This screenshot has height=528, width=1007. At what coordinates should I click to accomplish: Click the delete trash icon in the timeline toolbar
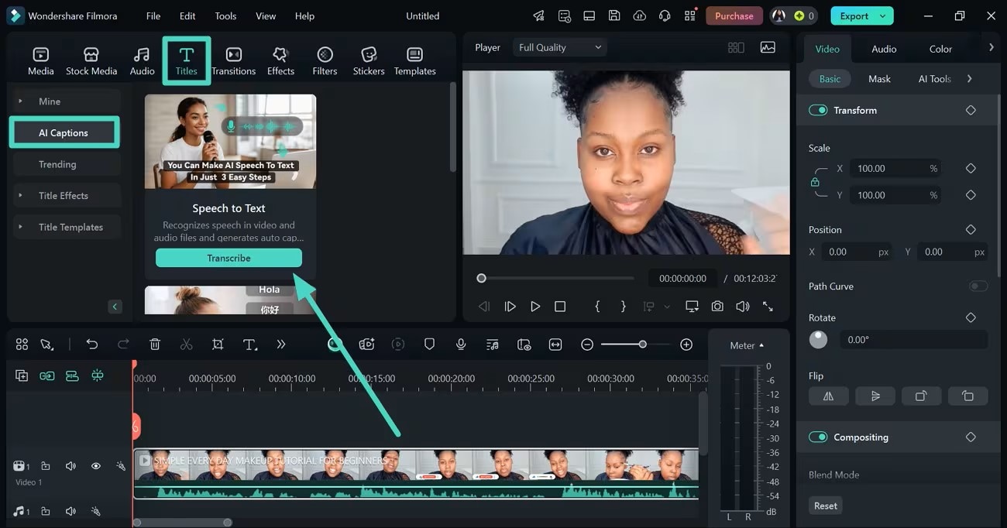point(154,344)
